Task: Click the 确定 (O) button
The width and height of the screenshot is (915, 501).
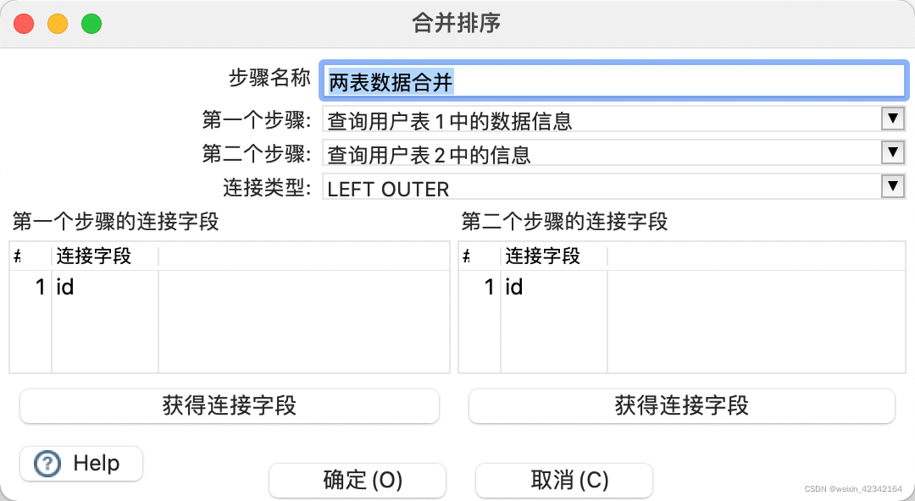Action: tap(358, 481)
